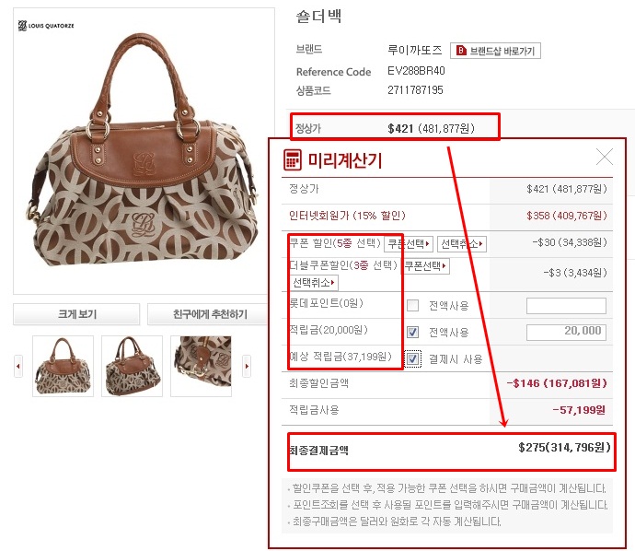635x551 pixels.
Task: Click the Louis Quatorze brand logo
Action: (46, 26)
